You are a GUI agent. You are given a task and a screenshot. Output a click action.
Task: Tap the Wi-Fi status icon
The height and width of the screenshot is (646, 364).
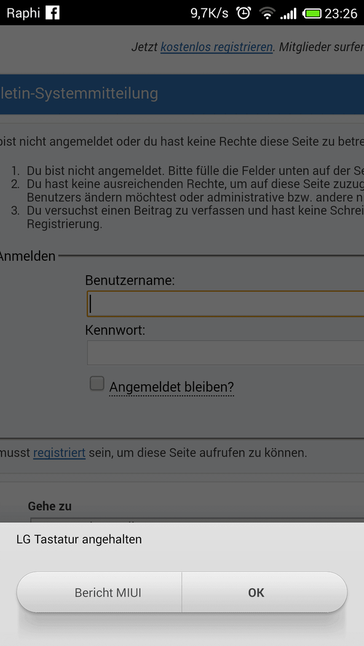pos(267,14)
